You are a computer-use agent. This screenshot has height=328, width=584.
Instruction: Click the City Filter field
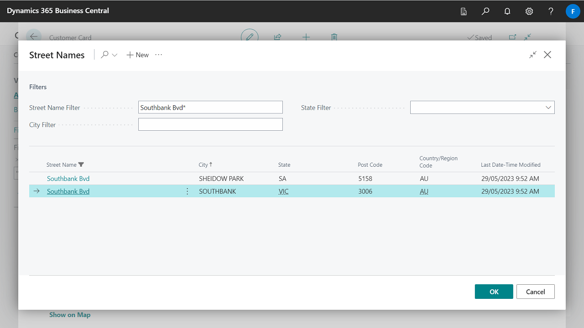coord(210,124)
